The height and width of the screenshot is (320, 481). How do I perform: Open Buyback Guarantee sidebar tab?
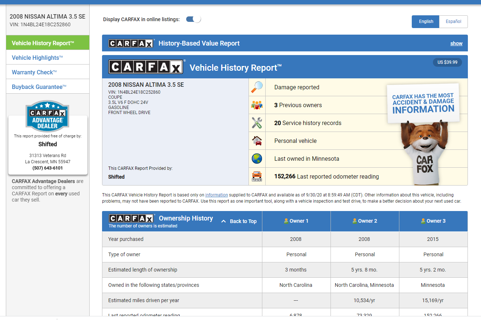click(x=48, y=87)
